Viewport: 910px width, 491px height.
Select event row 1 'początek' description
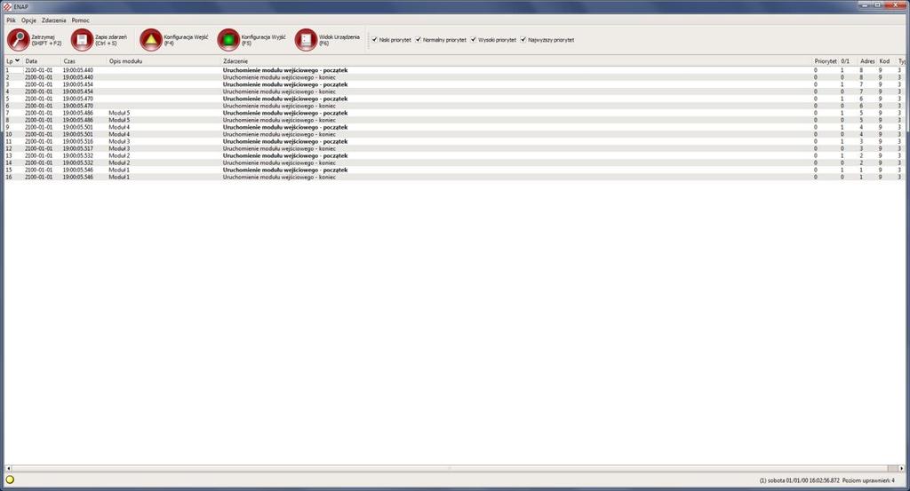click(285, 70)
